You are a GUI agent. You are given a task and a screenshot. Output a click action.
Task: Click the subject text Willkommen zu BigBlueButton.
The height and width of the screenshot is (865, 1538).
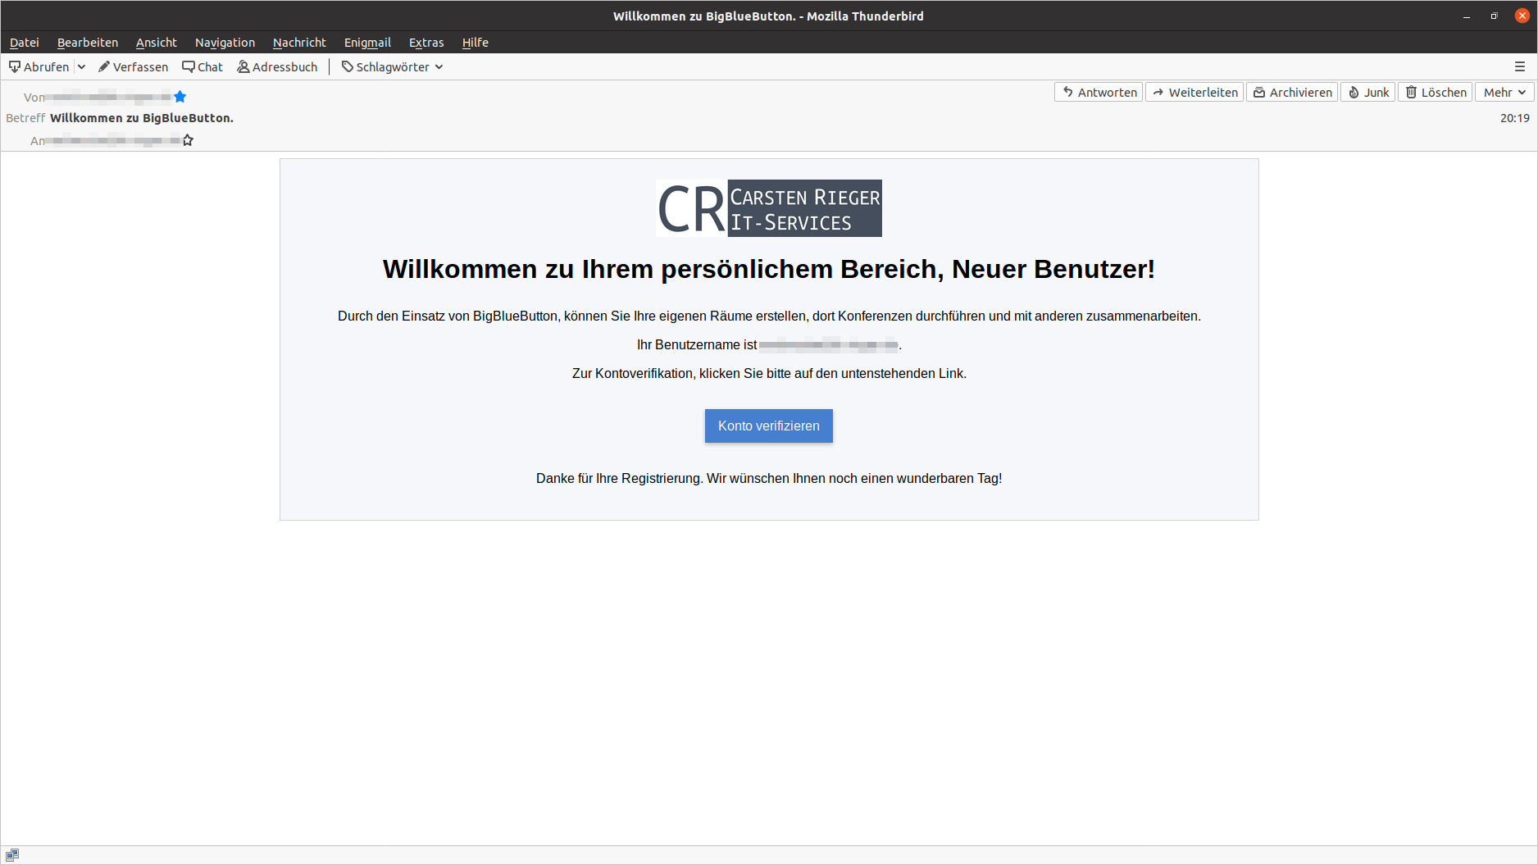point(142,118)
